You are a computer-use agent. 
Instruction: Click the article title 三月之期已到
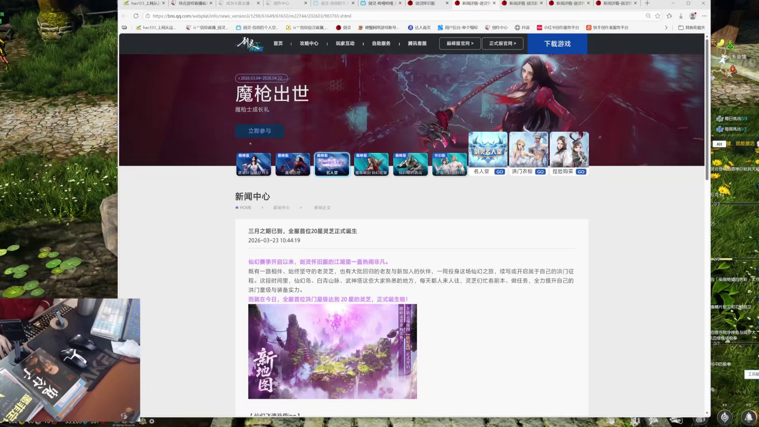pos(303,231)
